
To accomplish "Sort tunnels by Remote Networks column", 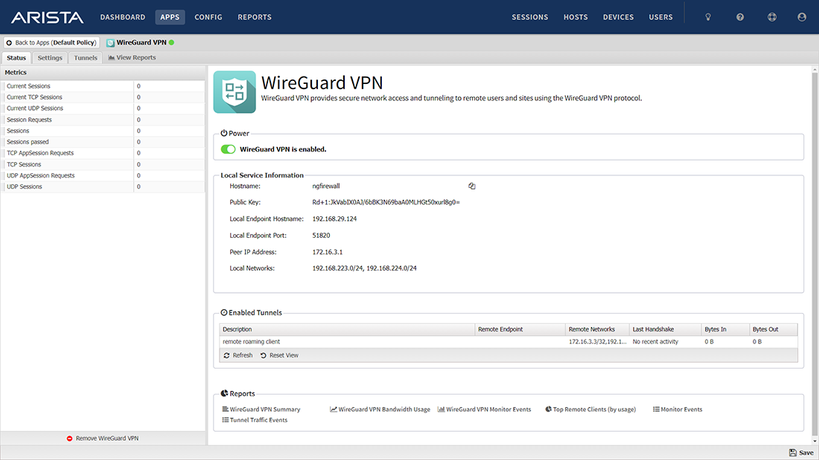I will [x=597, y=330].
